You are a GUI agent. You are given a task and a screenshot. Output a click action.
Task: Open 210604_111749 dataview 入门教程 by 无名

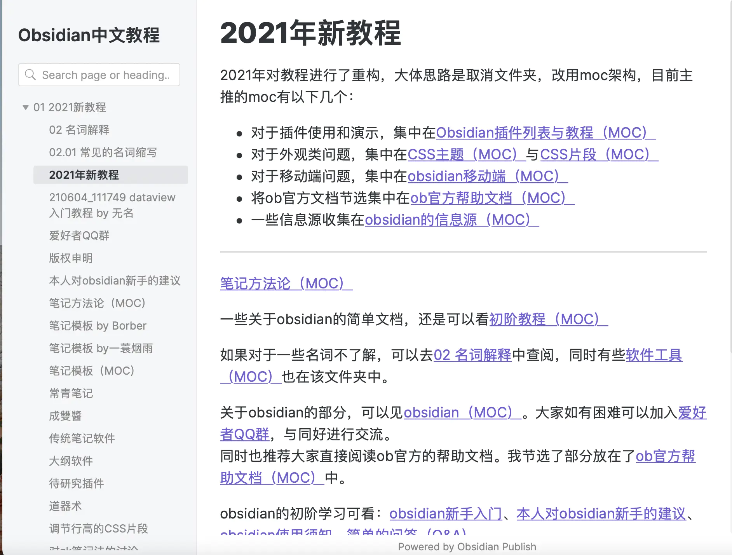pos(112,205)
